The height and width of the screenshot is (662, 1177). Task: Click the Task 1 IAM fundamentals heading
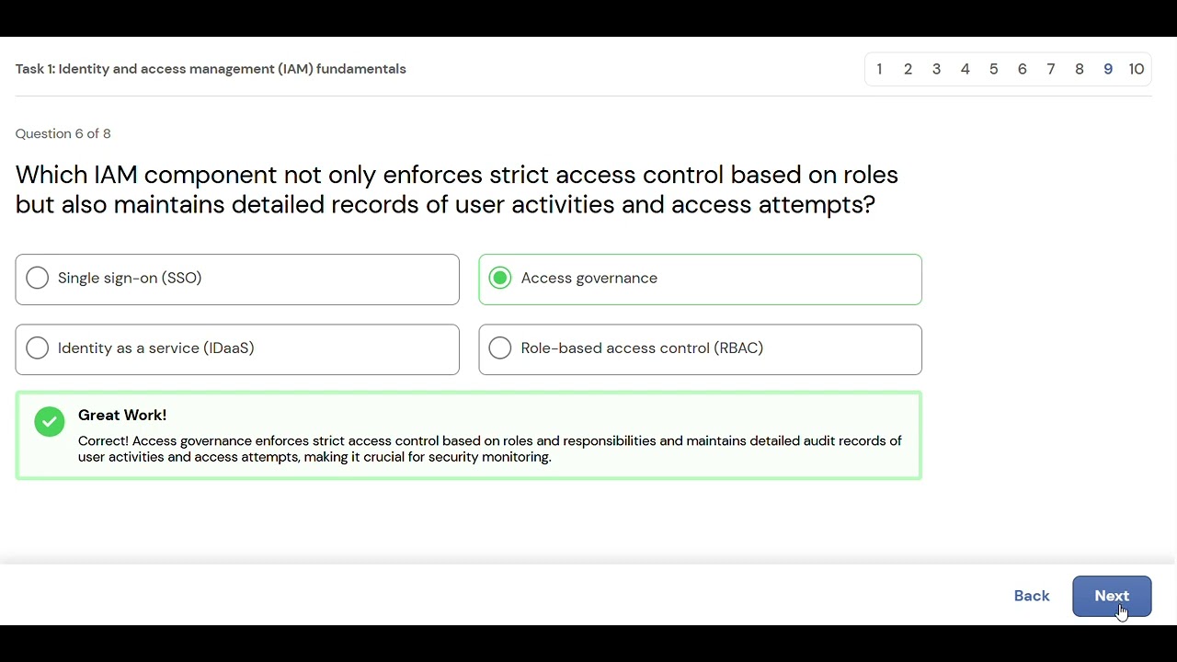click(x=211, y=69)
